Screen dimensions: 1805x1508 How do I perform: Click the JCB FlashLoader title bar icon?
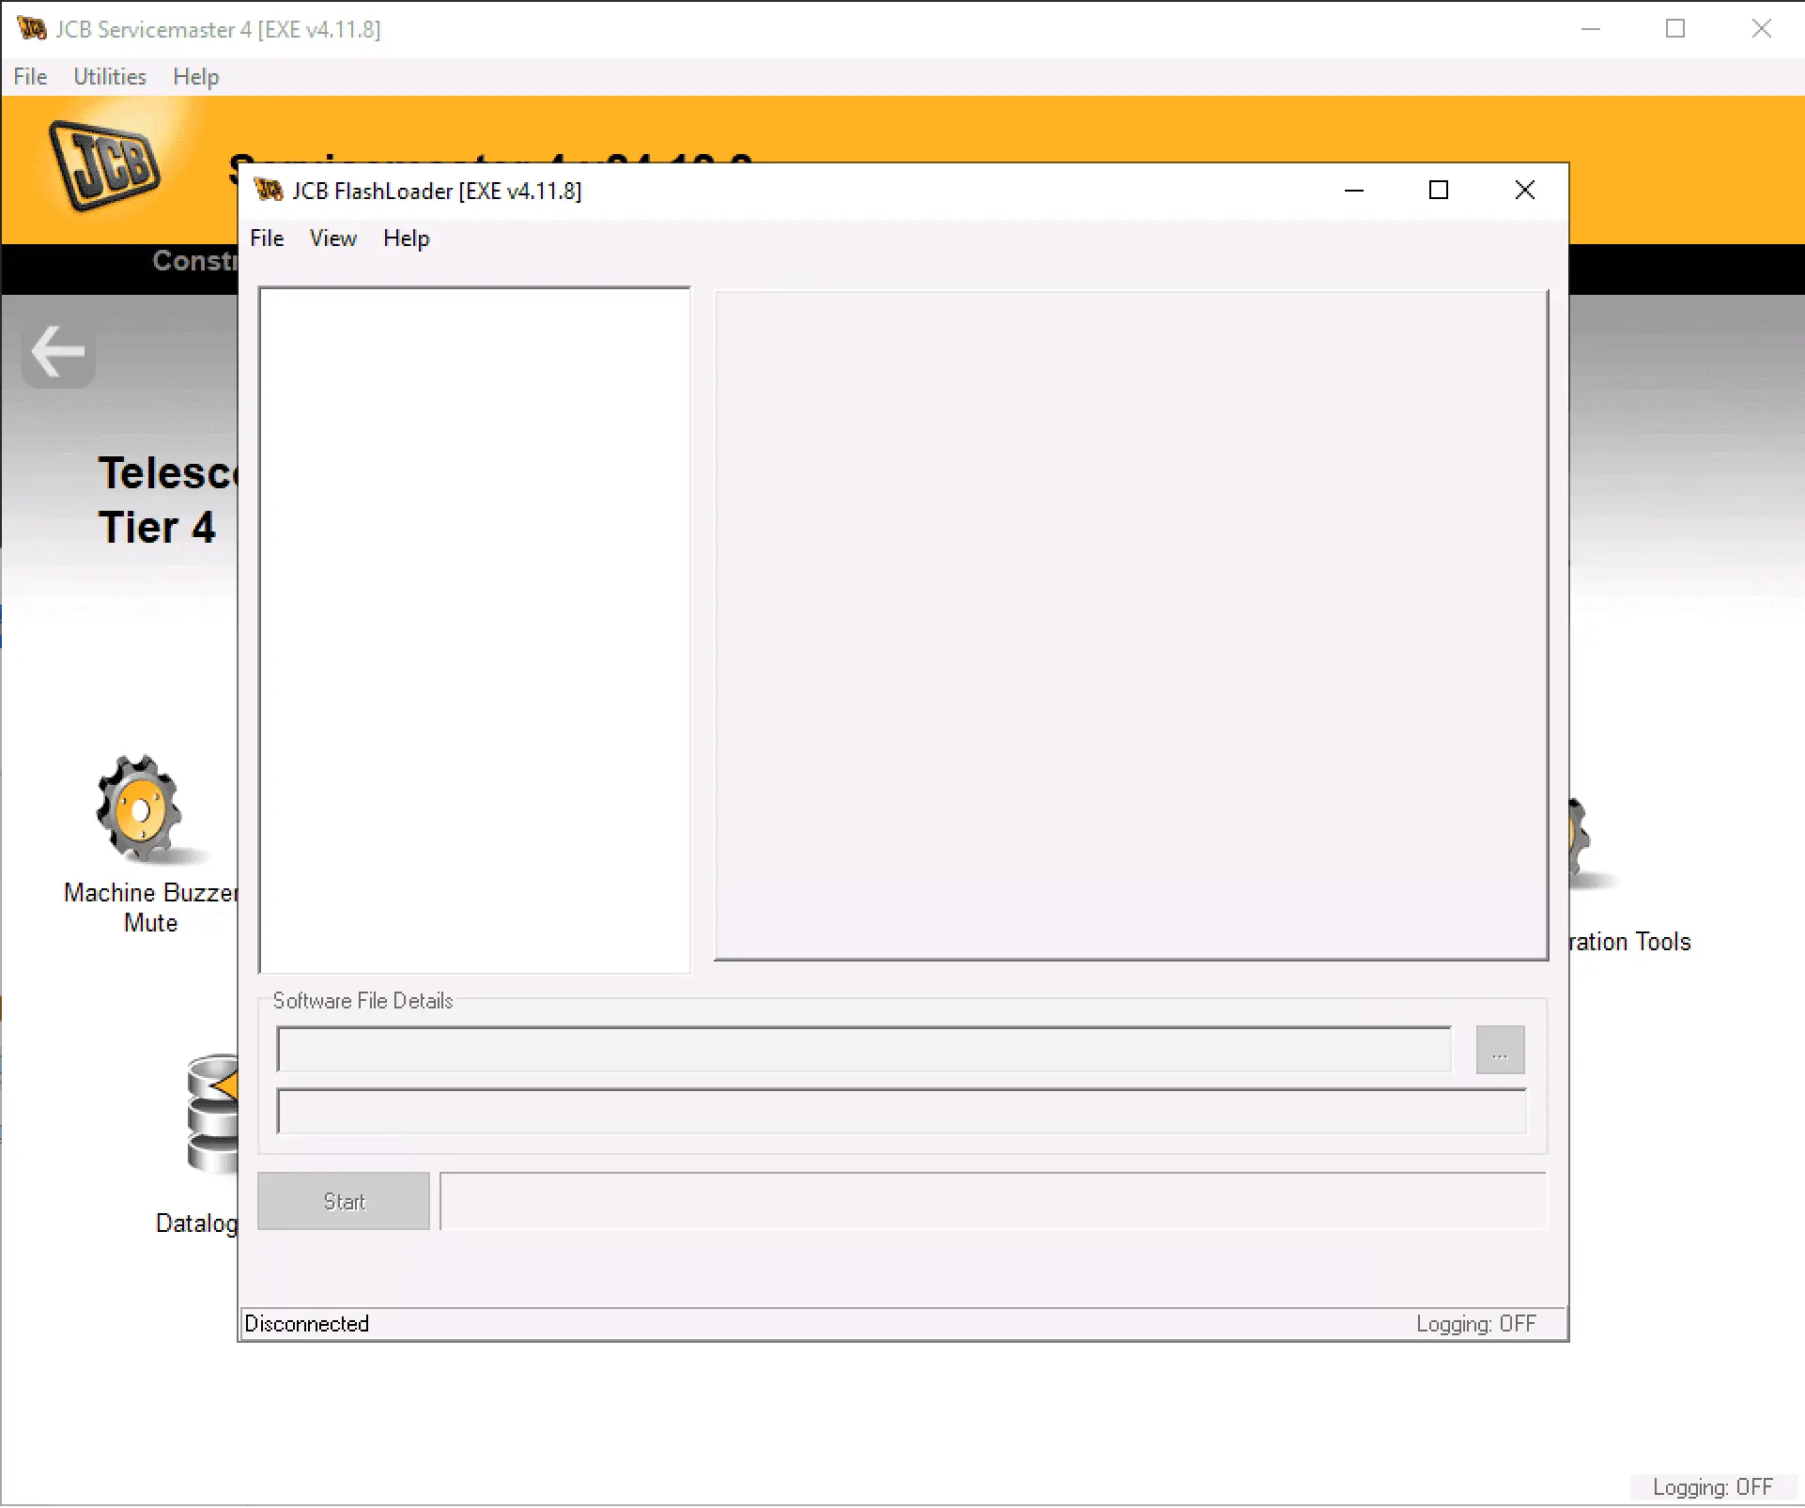pos(269,191)
